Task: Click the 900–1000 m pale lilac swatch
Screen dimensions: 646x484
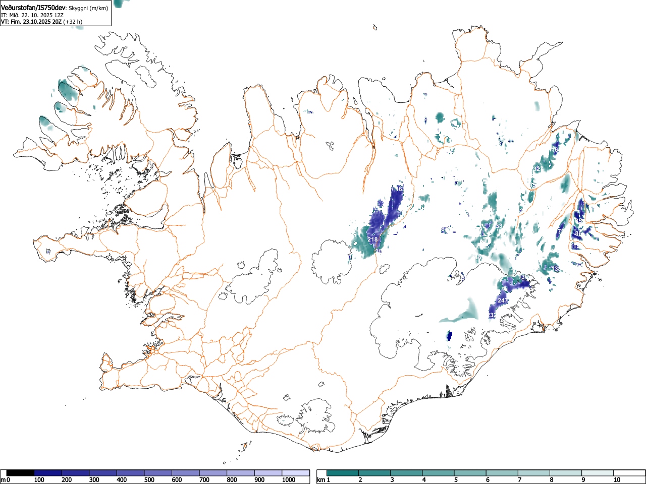Action: [x=268, y=473]
